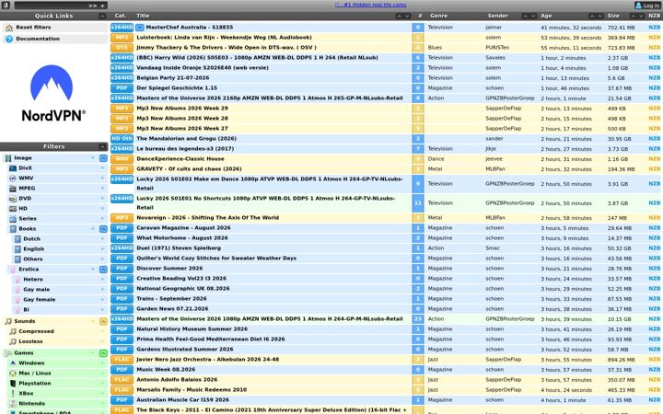The height and width of the screenshot is (414, 663).
Task: Click the Sounds filter music note icon
Action: tap(8, 321)
